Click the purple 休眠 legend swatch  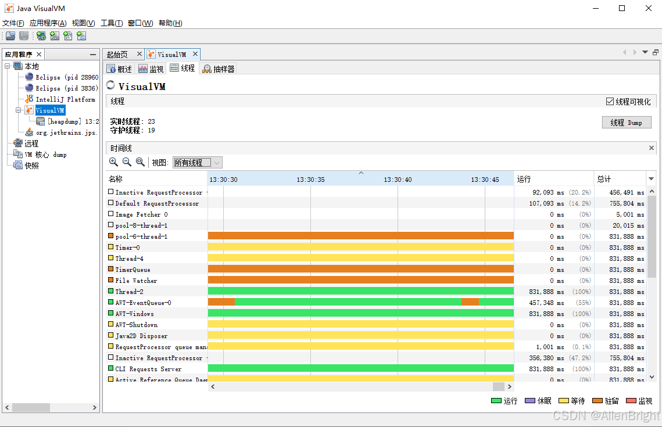(x=530, y=400)
